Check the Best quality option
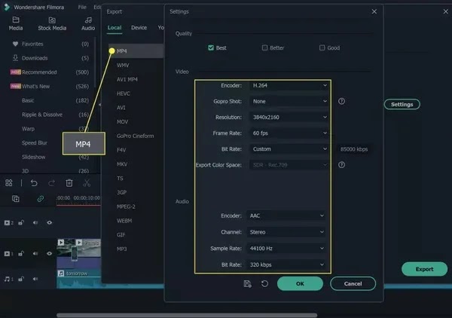Image resolution: width=452 pixels, height=318 pixels. click(x=211, y=48)
